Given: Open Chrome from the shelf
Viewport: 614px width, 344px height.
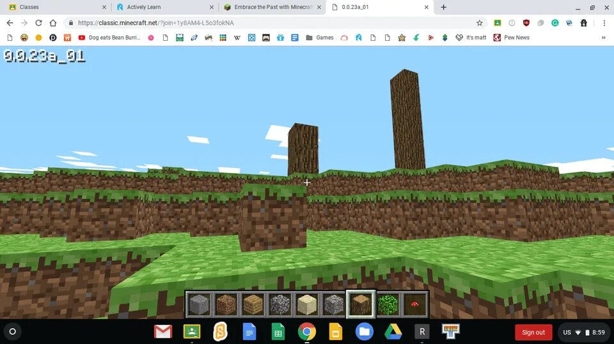Looking at the screenshot, I should [x=306, y=332].
